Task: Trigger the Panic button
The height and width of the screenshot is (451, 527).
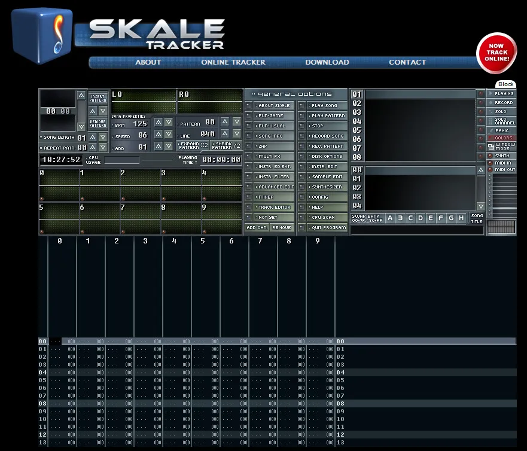Action: 504,130
